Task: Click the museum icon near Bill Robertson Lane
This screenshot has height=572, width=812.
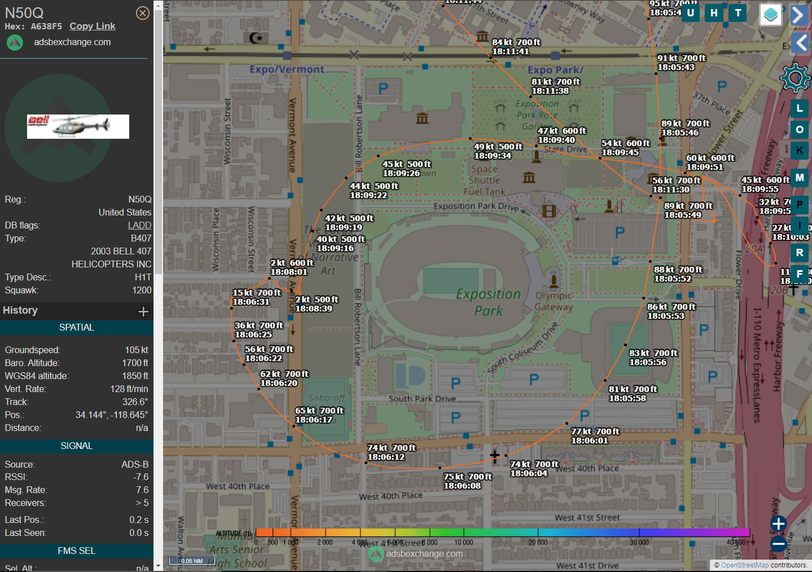Action: (422, 118)
